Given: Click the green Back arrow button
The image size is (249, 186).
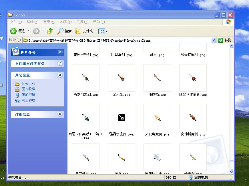Looking at the screenshot, I should (x=13, y=31).
